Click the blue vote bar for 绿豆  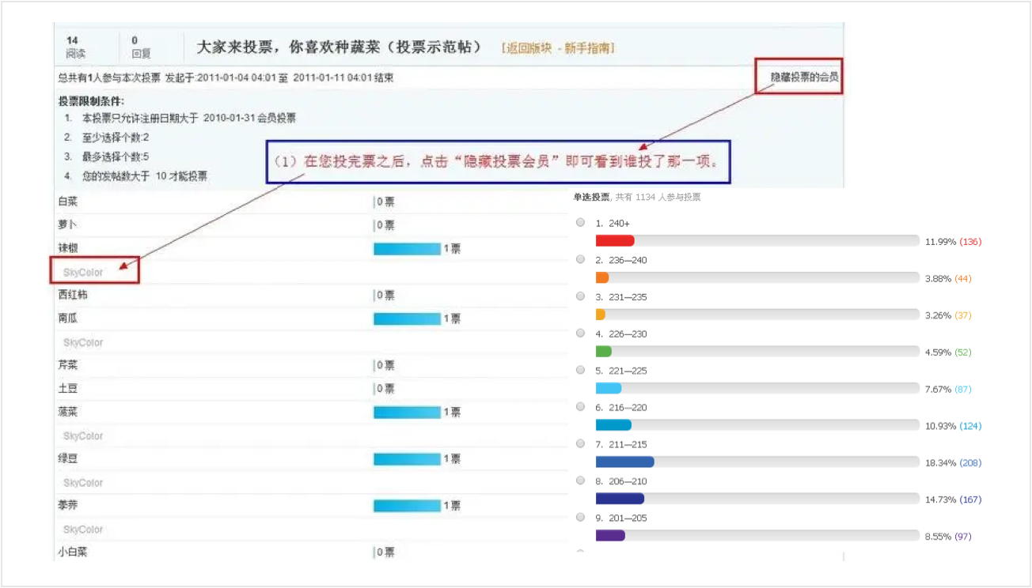coord(407,459)
